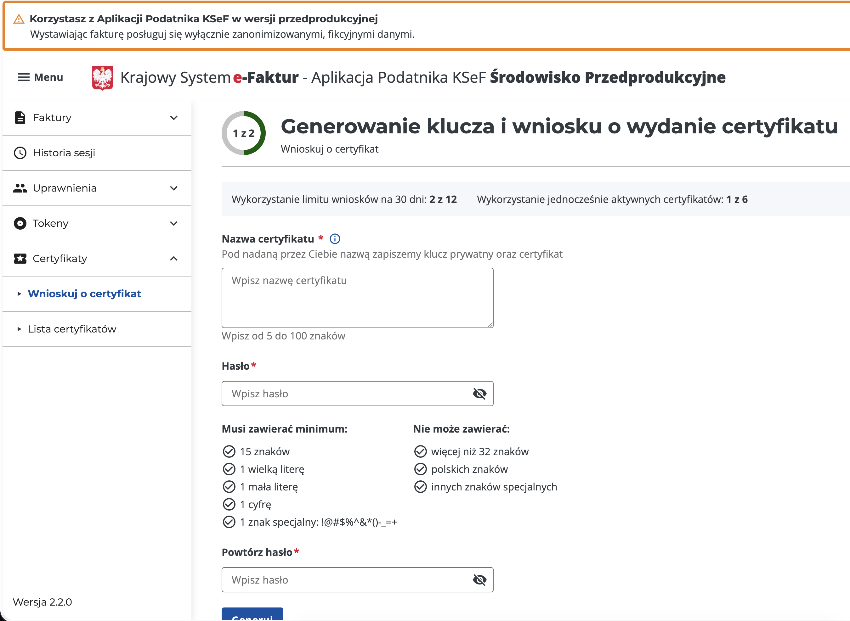This screenshot has width=850, height=621.
Task: Click the Certyfikaty star badge icon
Action: (20, 259)
